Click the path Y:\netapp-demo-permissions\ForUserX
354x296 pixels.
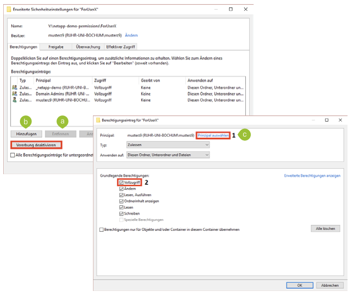pos(82,26)
